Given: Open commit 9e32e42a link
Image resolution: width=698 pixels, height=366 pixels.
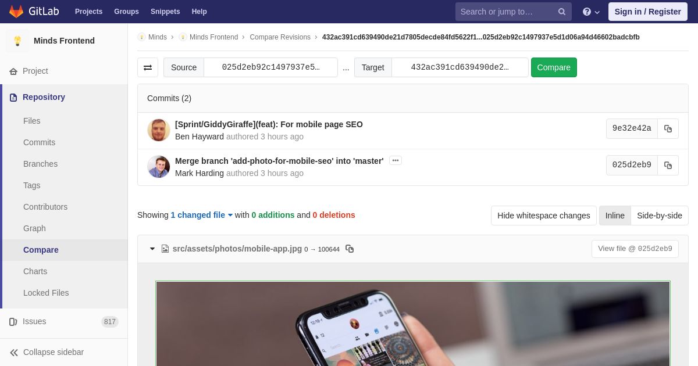Looking at the screenshot, I should [x=632, y=128].
